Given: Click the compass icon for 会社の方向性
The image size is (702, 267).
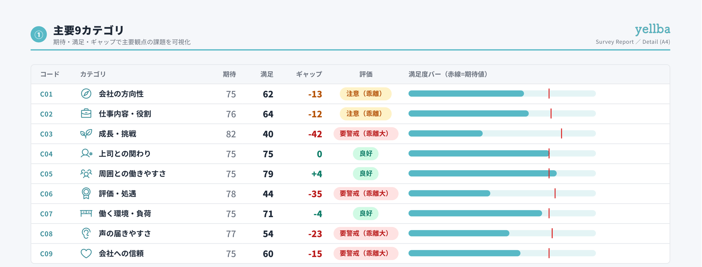Looking at the screenshot, I should coord(86,94).
